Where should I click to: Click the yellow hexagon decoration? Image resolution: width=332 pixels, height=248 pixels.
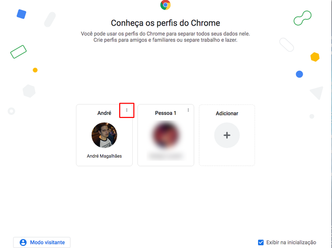(315, 57)
